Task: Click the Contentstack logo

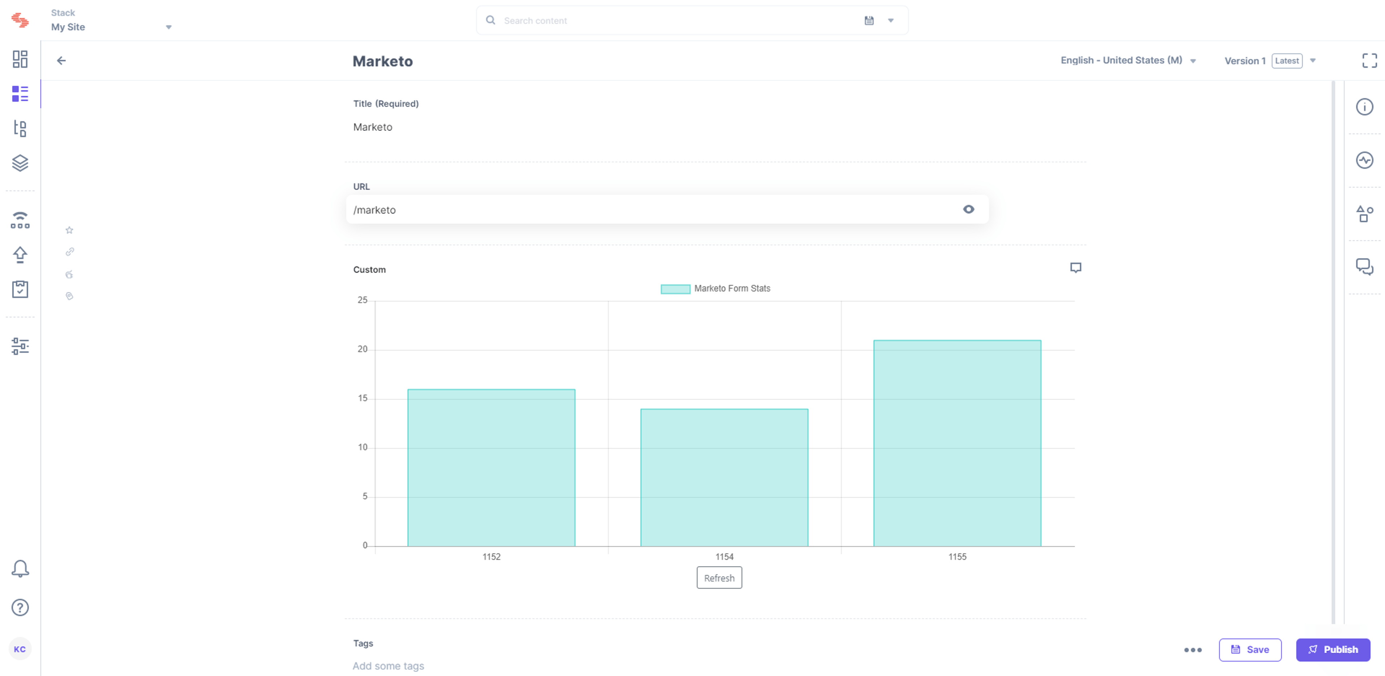Action: tap(20, 20)
